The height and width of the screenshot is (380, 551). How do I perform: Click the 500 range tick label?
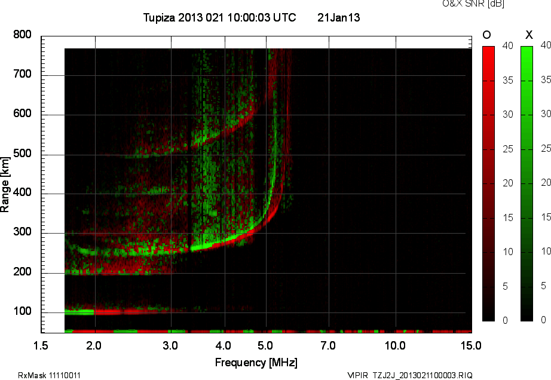pos(22,154)
